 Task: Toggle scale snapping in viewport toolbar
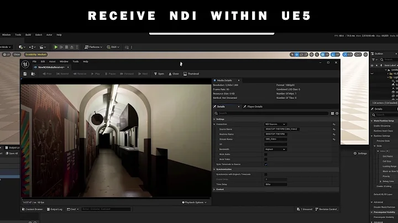tap(345, 55)
